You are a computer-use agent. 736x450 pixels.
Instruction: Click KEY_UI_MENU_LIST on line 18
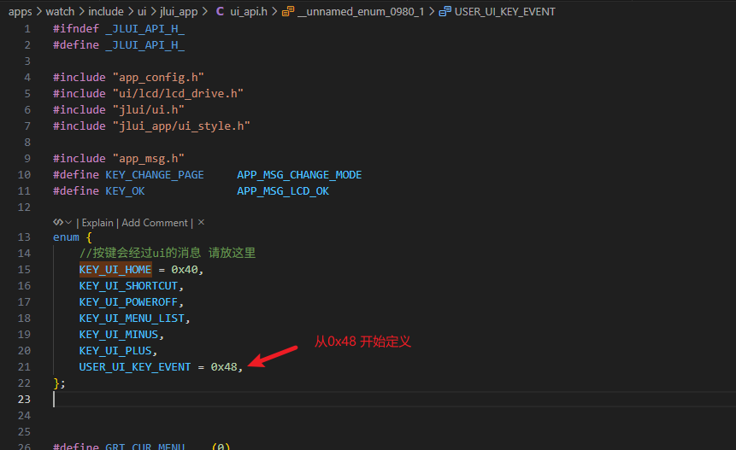click(132, 319)
